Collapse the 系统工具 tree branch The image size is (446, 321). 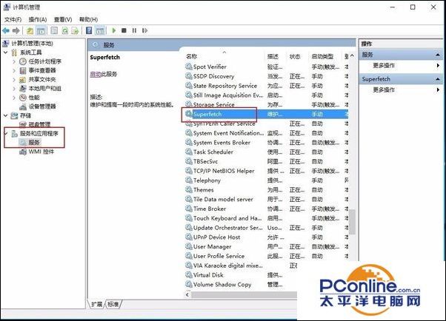point(7,53)
